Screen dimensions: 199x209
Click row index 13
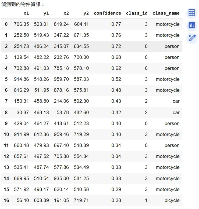coord(6,167)
